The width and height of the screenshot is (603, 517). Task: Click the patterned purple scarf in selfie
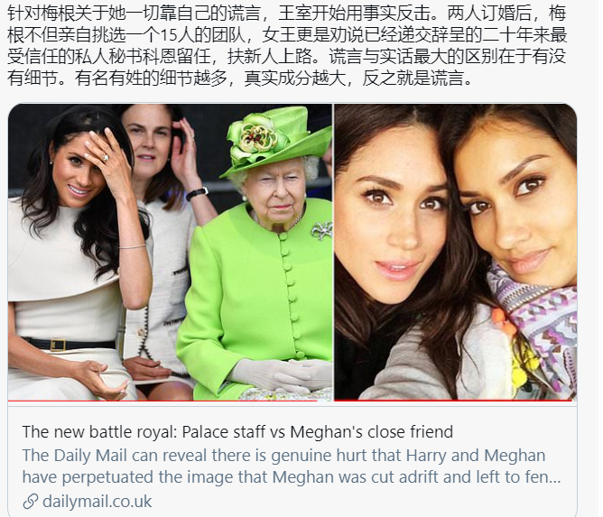click(x=536, y=327)
